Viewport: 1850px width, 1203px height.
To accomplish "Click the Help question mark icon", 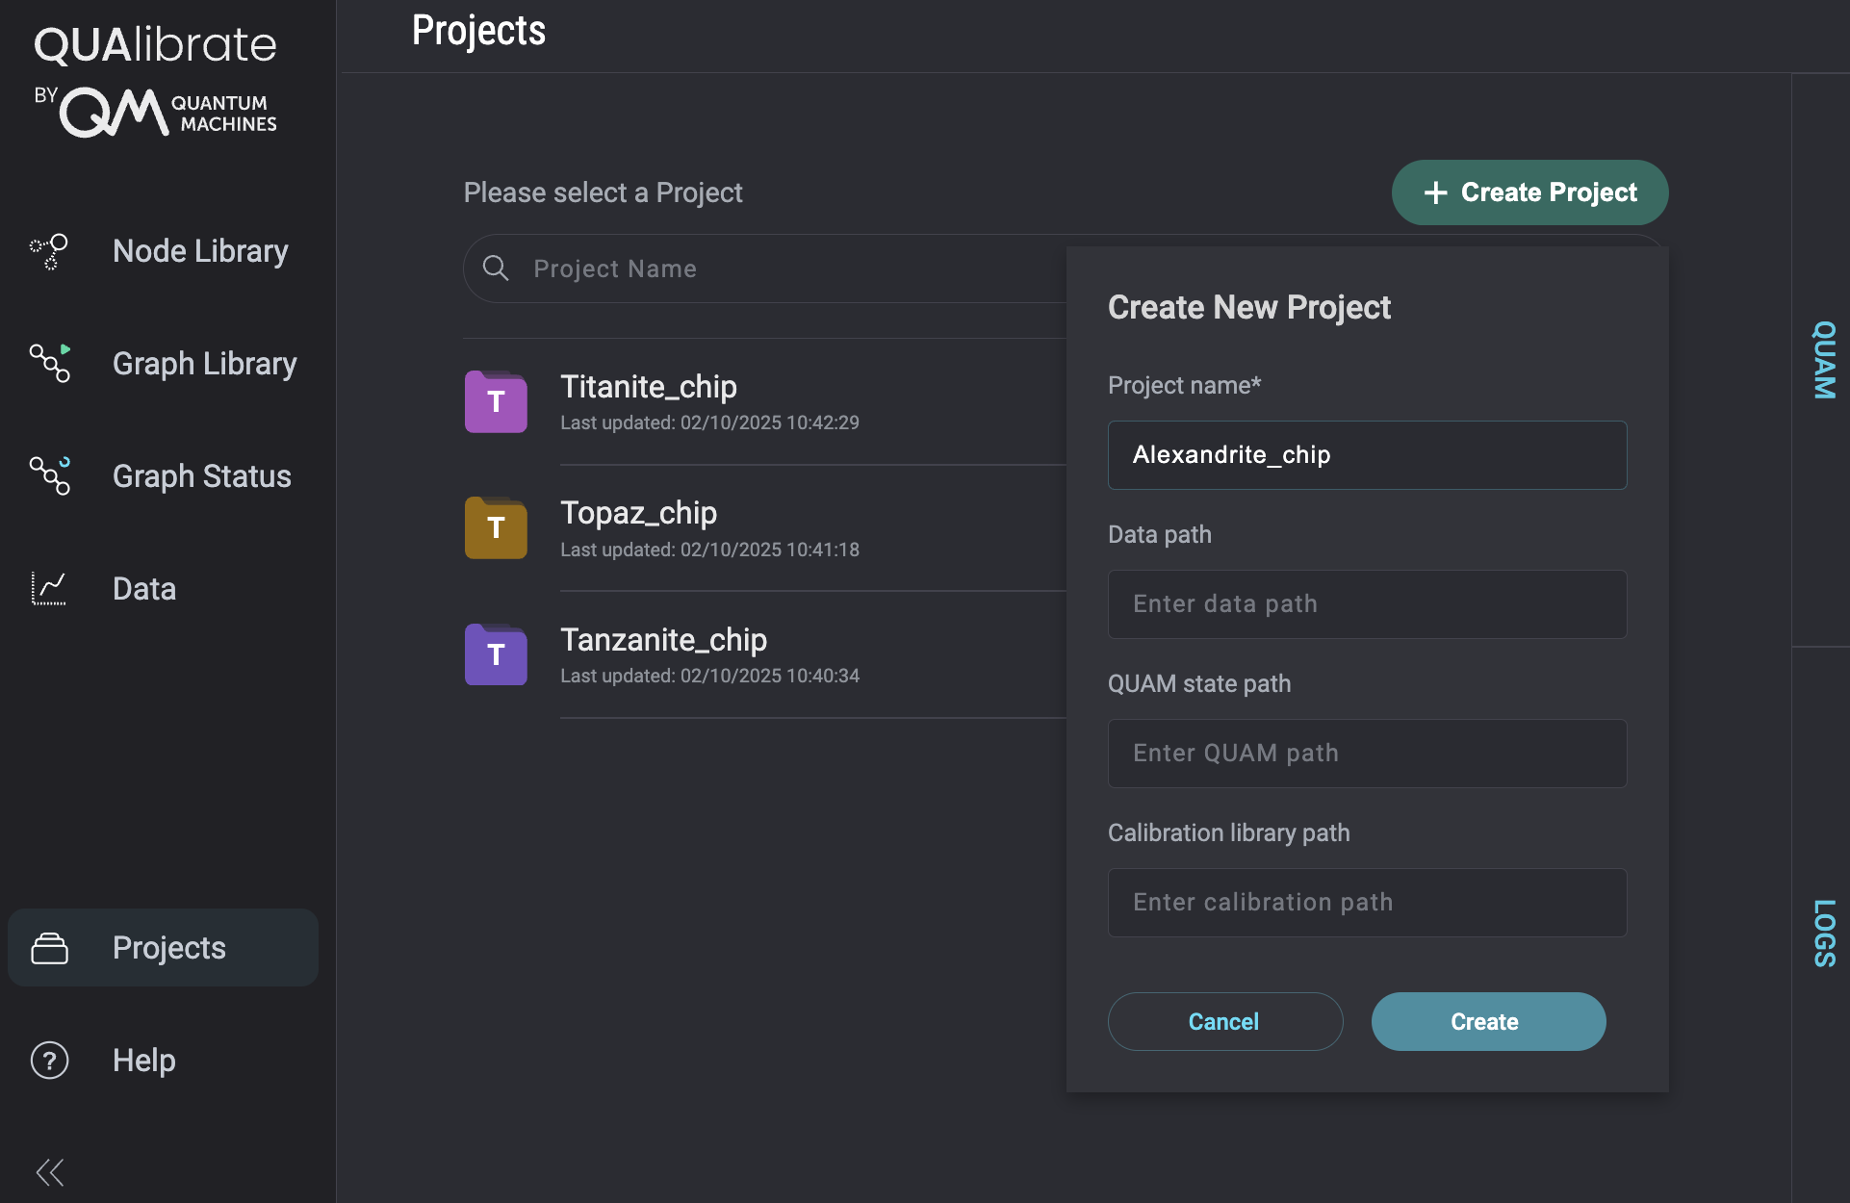I will coord(49,1060).
